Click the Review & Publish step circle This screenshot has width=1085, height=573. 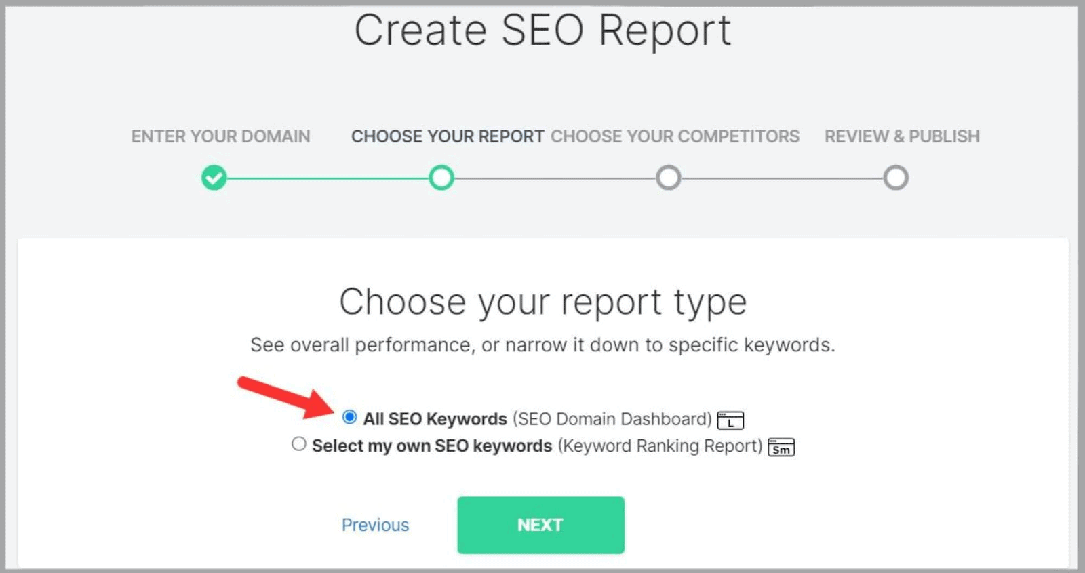click(x=896, y=178)
